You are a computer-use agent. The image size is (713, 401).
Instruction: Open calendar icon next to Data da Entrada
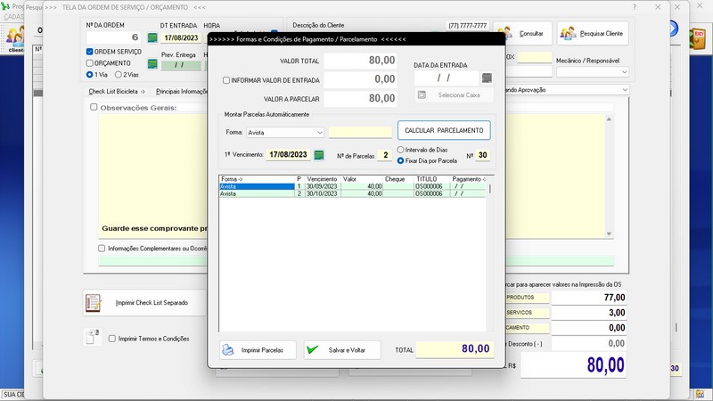pyautogui.click(x=487, y=78)
